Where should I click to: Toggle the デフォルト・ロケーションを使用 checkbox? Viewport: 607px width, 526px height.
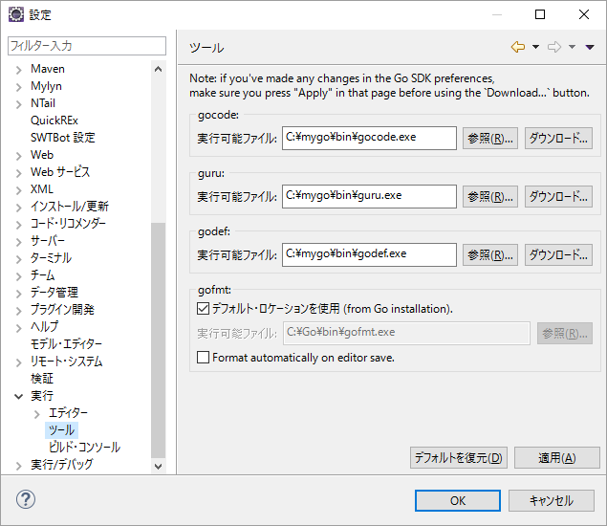click(204, 309)
